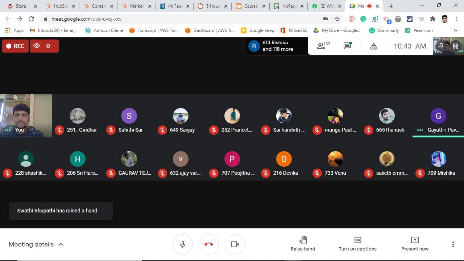464x261 pixels.
Task: Open the Amazon Chime bookmark
Action: pos(104,30)
